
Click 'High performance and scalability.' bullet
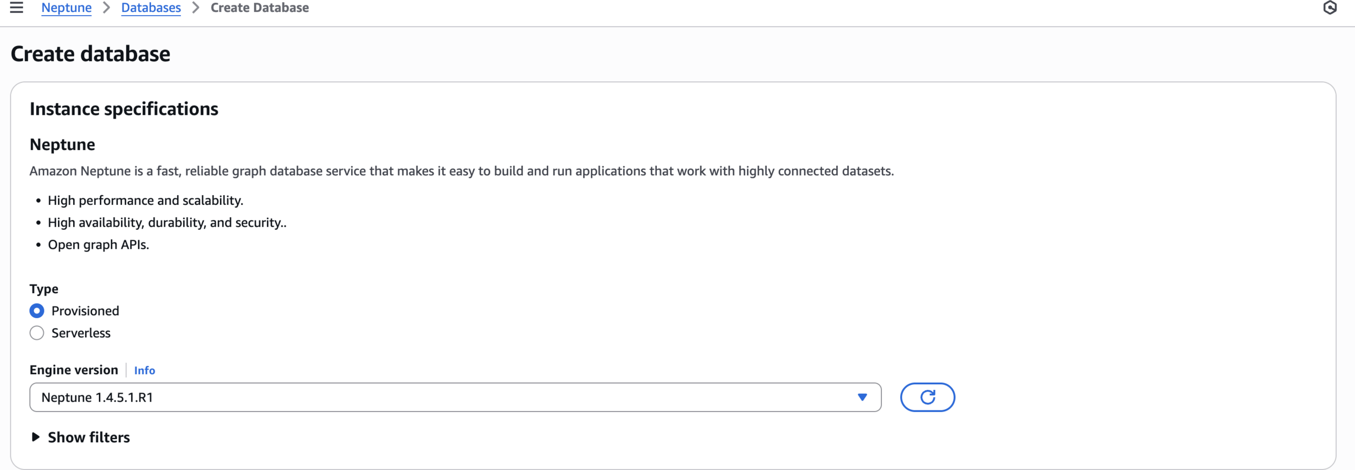click(x=145, y=201)
